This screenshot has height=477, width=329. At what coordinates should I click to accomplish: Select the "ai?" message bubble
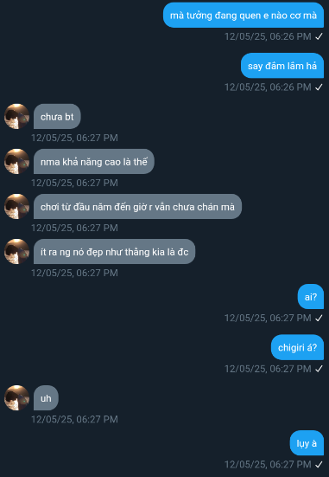[x=311, y=297]
